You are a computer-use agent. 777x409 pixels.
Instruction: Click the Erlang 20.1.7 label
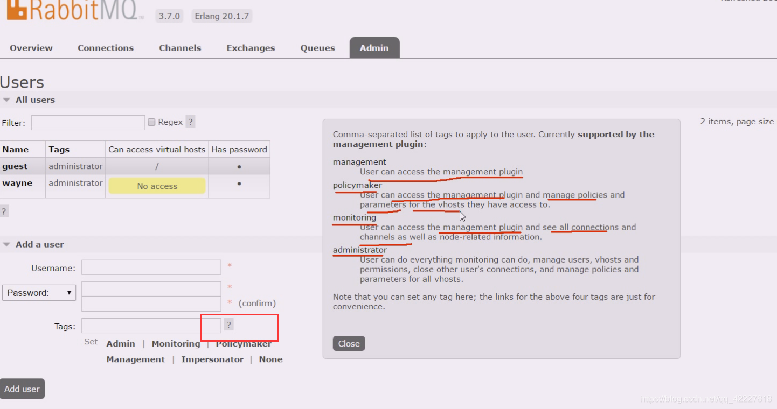pyautogui.click(x=222, y=16)
